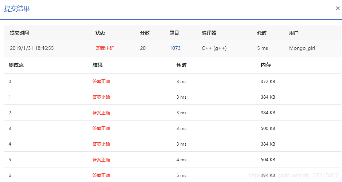The width and height of the screenshot is (342, 182).
Task: Click 答案正确 result for test point 3
Action: [x=101, y=128]
